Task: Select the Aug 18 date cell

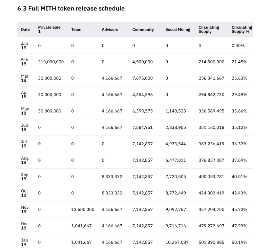Action: (25, 160)
